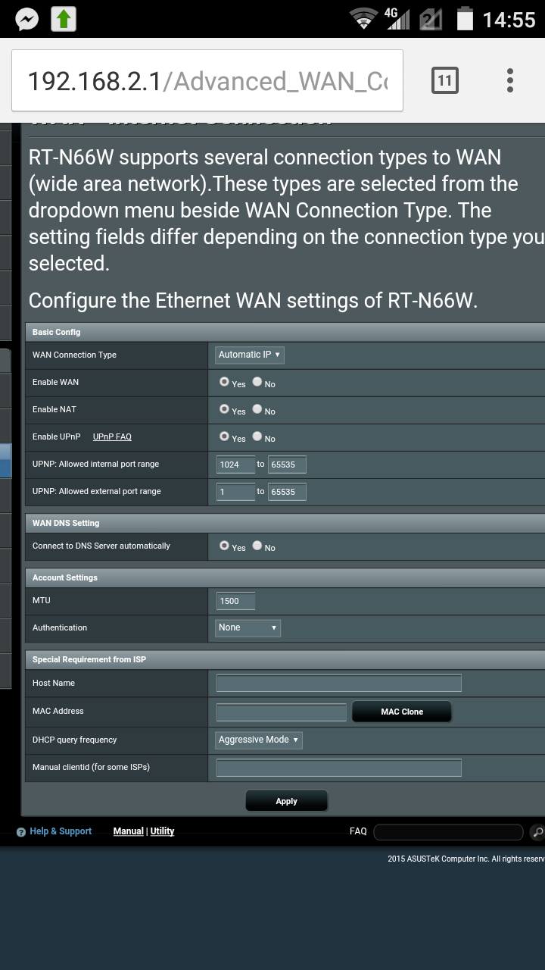545x970 pixels.
Task: Click the UPNP internal port range start field
Action: [x=235, y=465]
